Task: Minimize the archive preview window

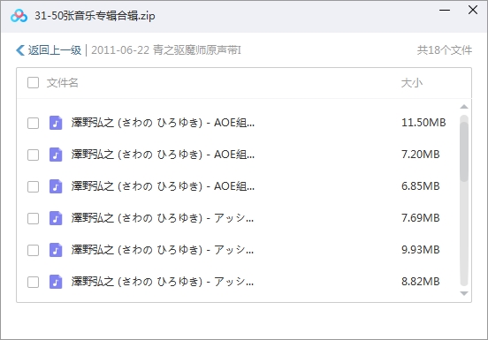Action: (445, 11)
